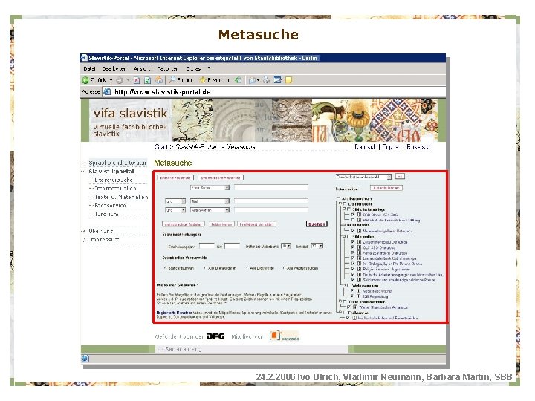Click the green Zurück back arrow icon
The height and width of the screenshot is (401, 535).
click(85, 80)
